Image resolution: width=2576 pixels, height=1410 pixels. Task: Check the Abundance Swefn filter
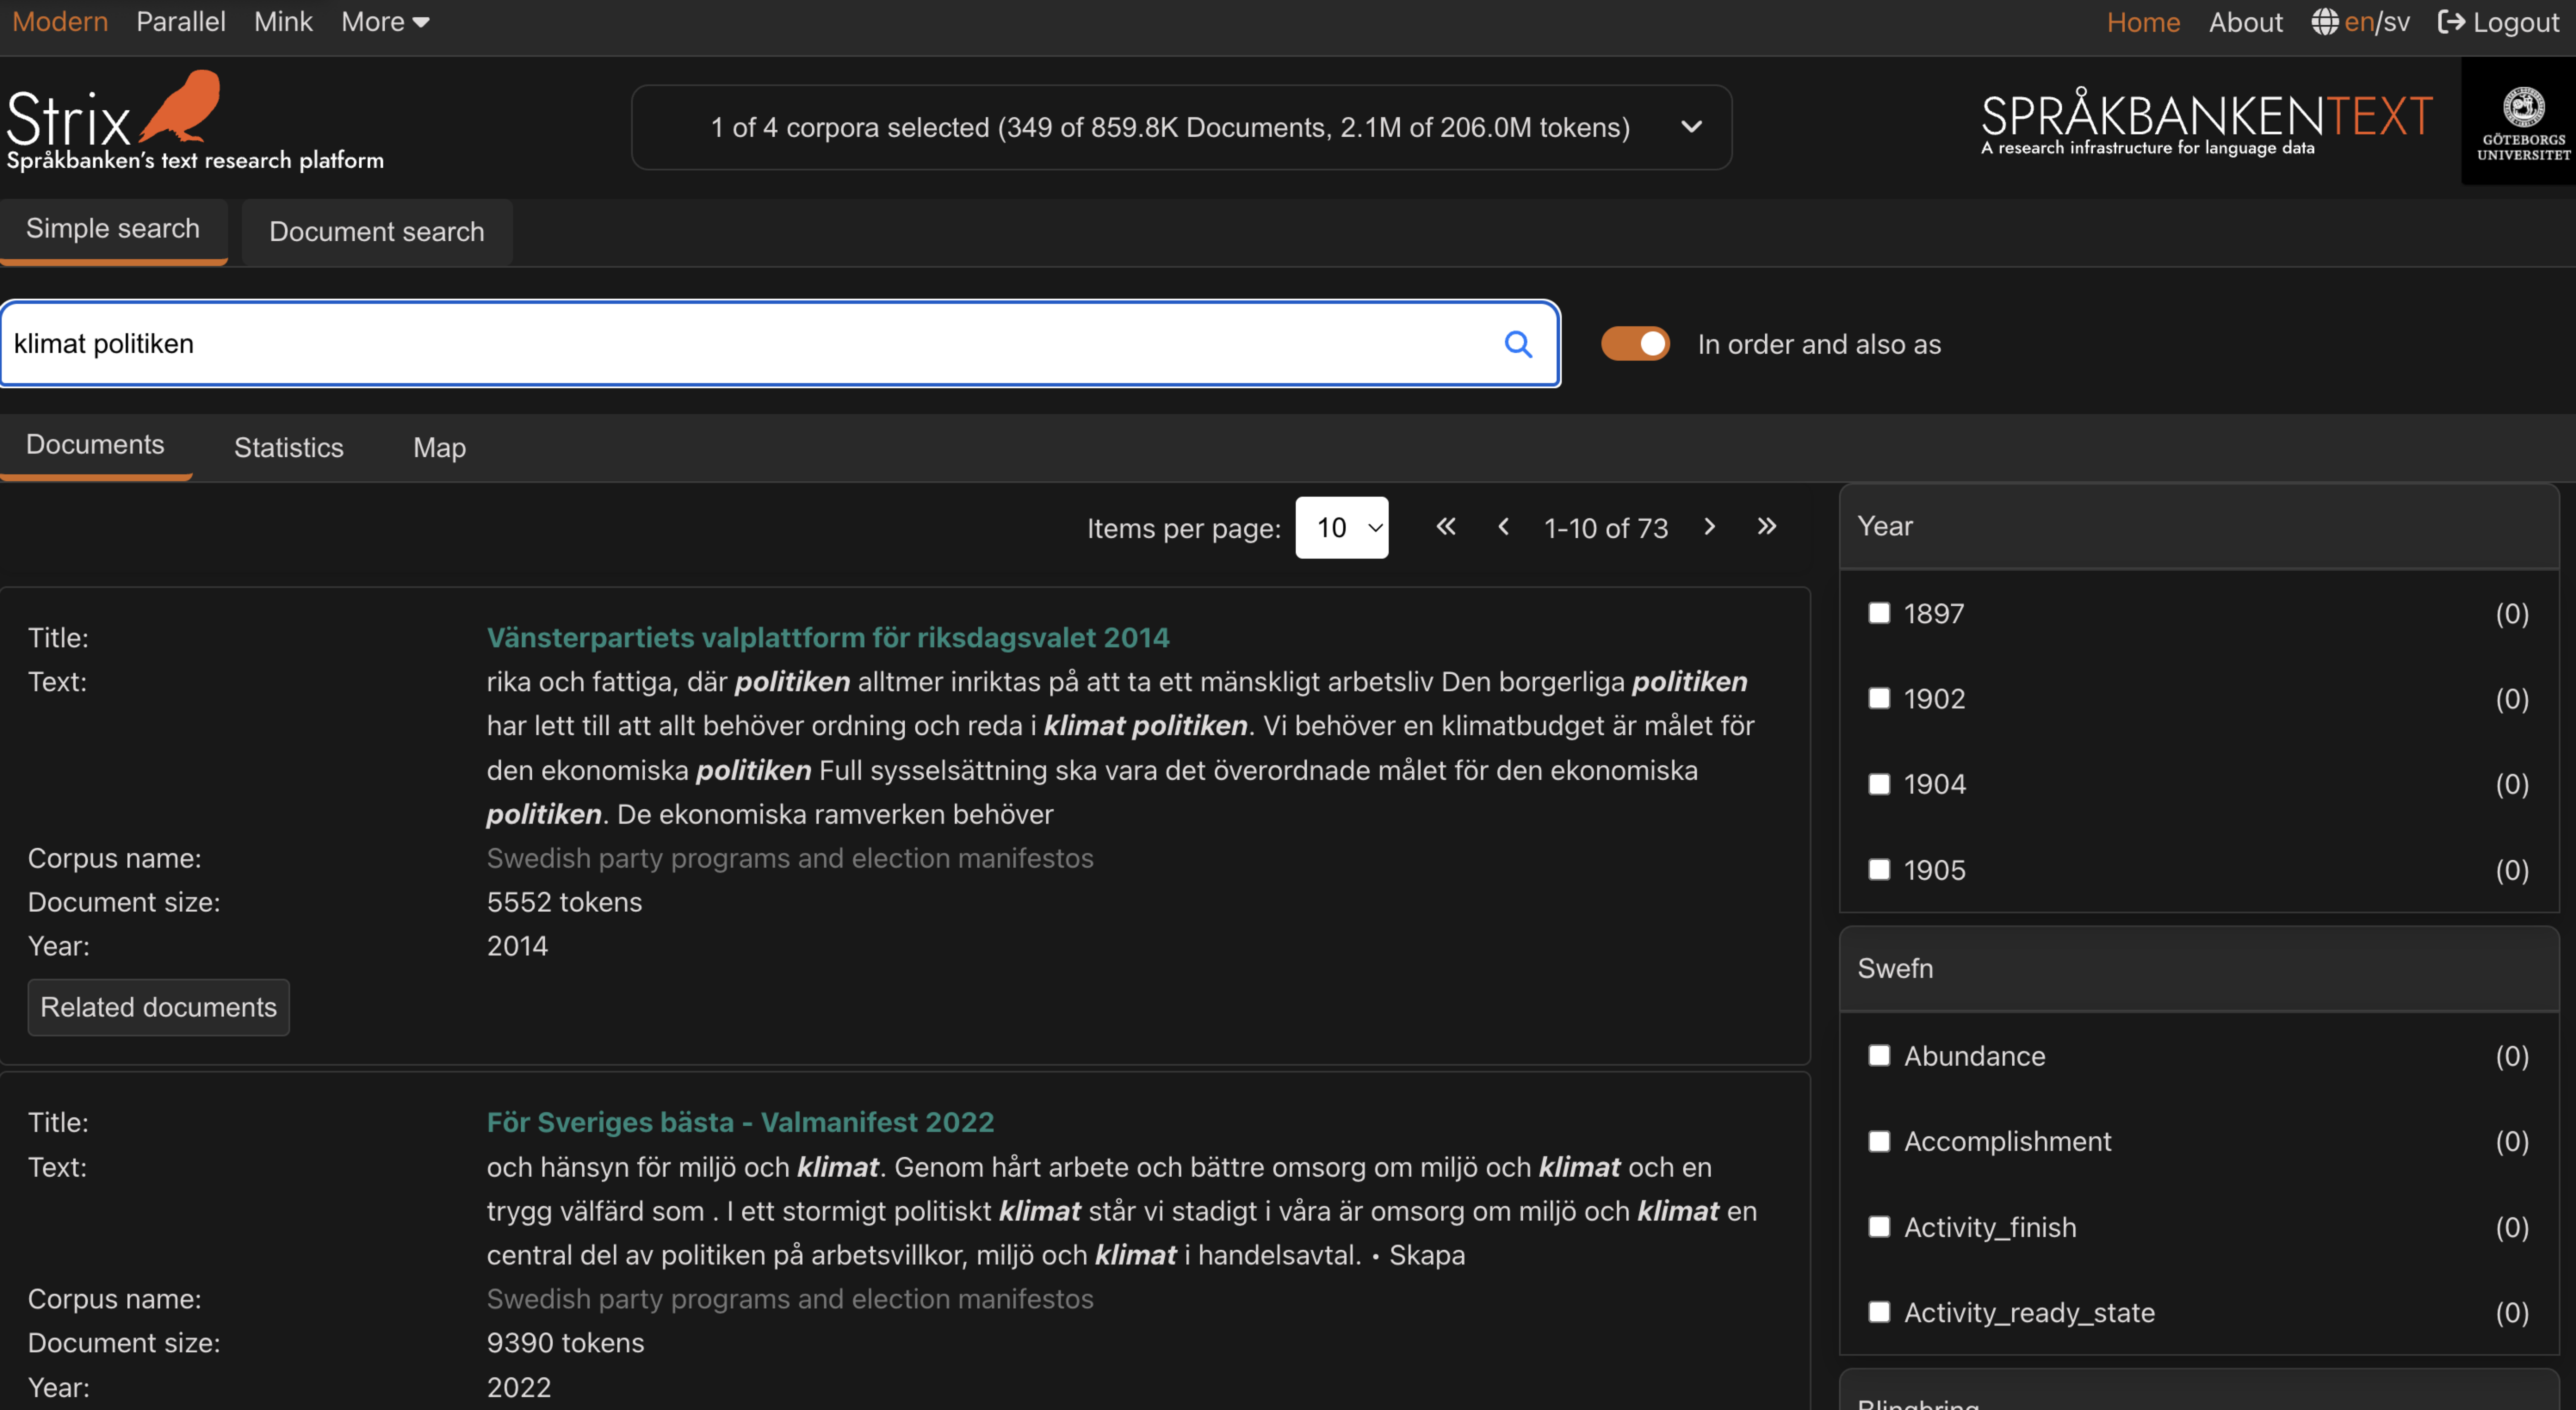tap(1879, 1055)
